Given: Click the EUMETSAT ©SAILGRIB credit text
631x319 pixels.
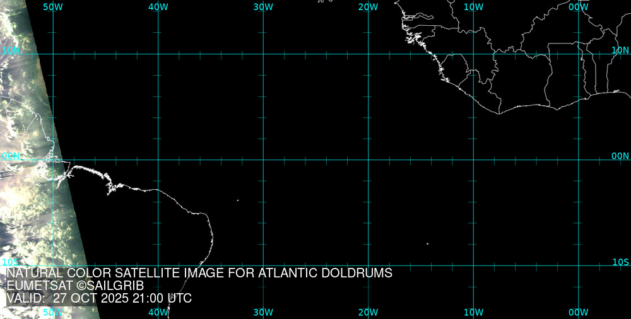Looking at the screenshot, I should [x=75, y=286].
